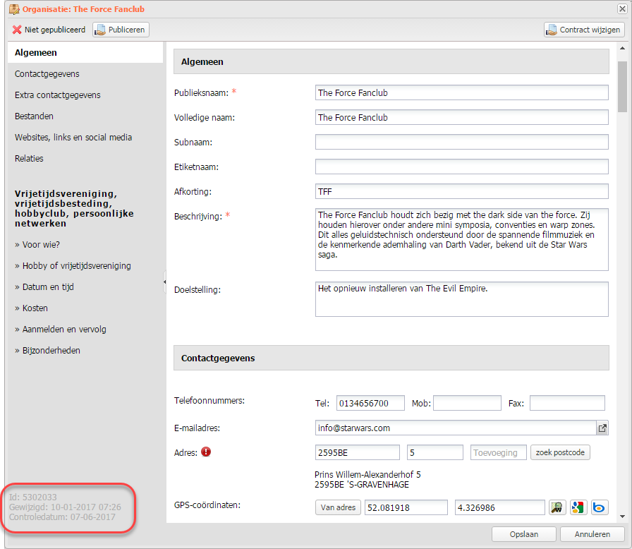
Task: Click the Controledatum: 07-06-2017 text
Action: (x=62, y=517)
